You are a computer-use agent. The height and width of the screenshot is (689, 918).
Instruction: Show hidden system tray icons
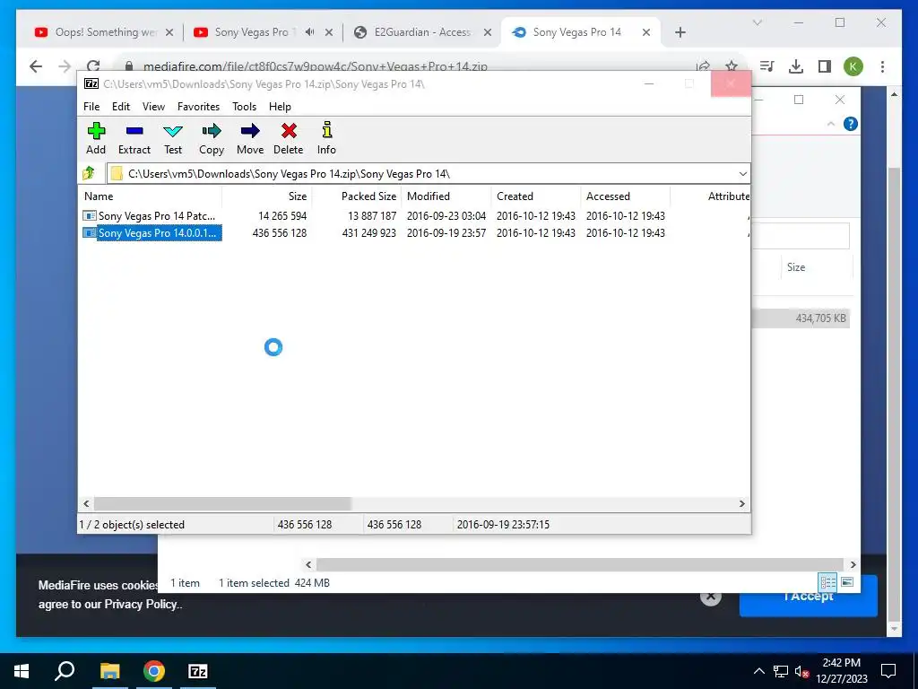[758, 671]
